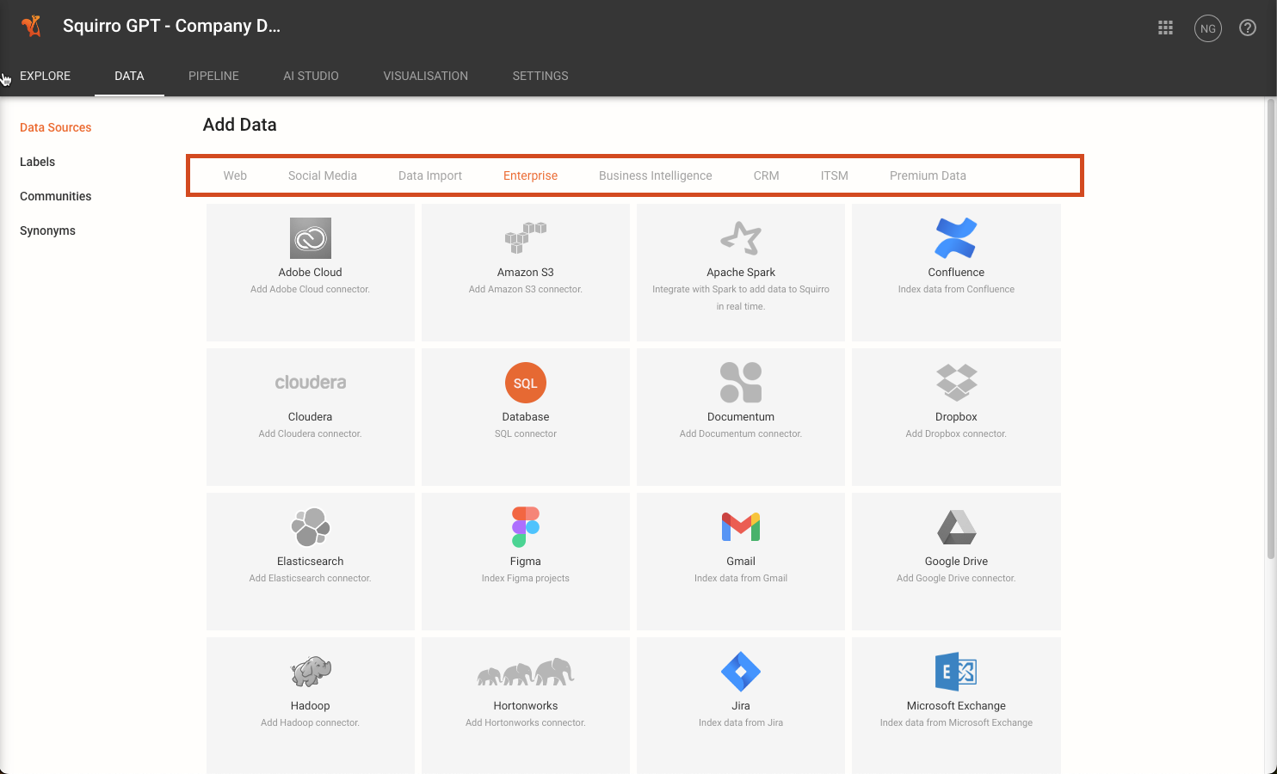The width and height of the screenshot is (1277, 774).
Task: Click 'Index data from Gmail' text
Action: coord(741,578)
